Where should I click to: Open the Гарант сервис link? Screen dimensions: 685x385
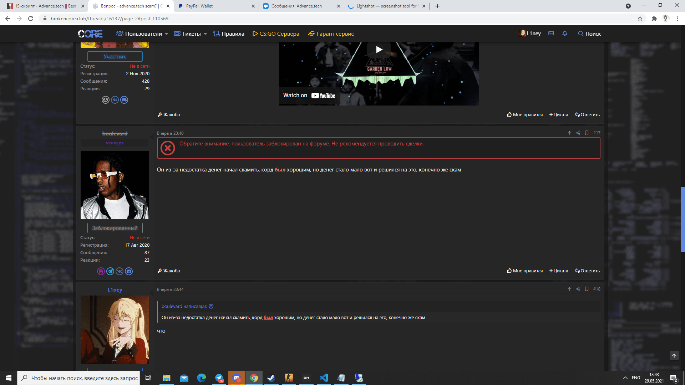click(331, 34)
